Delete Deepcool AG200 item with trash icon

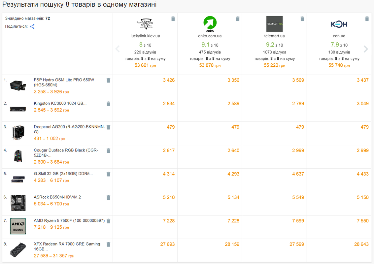[x=108, y=127]
